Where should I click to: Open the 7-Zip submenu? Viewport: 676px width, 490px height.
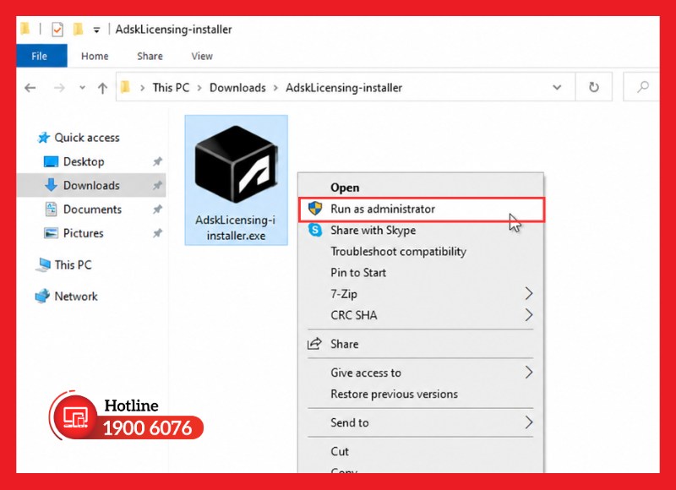[x=421, y=294]
